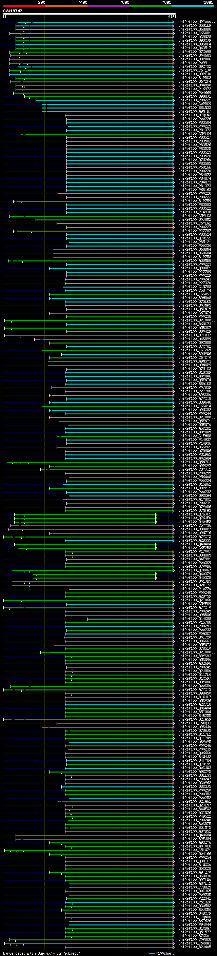Choose the UniRef100_B9SXF4 entry
The width and height of the screenshot is (217, 956).
click(x=195, y=44)
